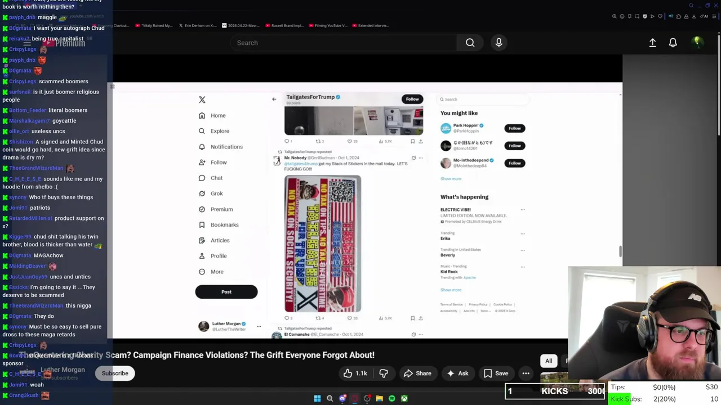The image size is (721, 405).
Task: Open Privacy Policy footer link
Action: 478,305
